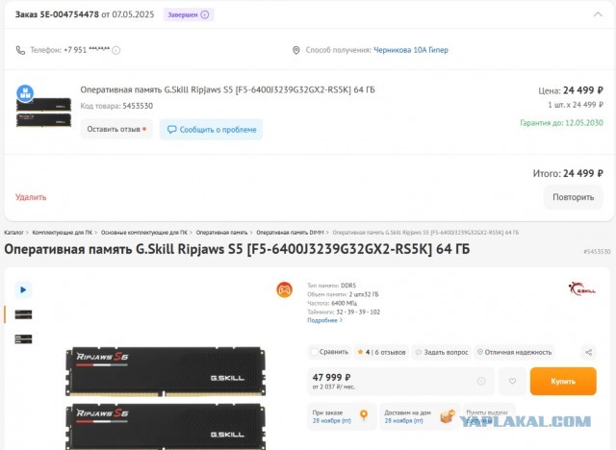Click orange gamepad gaming badge icon
616x450 pixels.
click(284, 290)
